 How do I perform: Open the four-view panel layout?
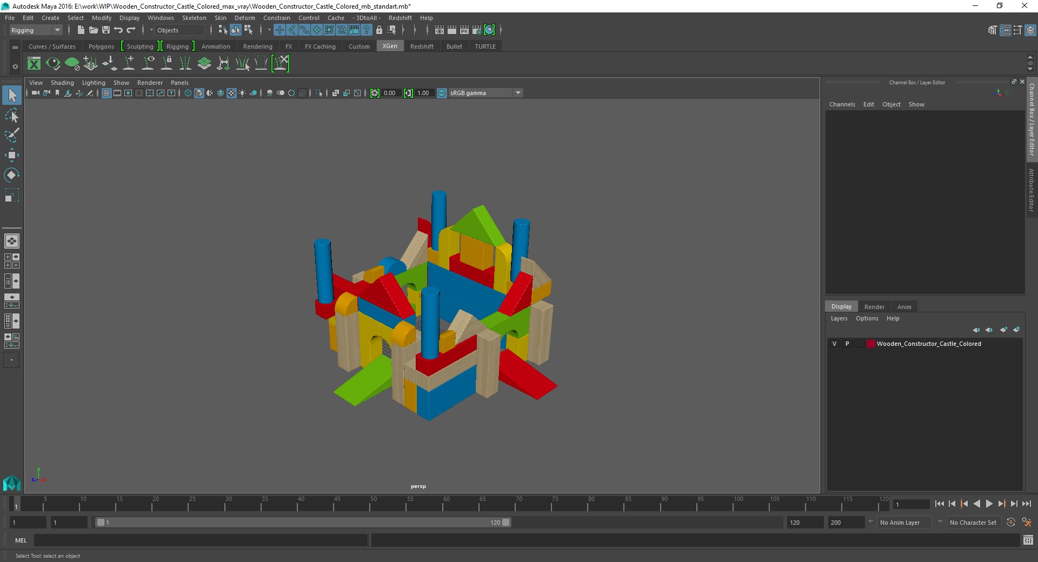tap(12, 261)
